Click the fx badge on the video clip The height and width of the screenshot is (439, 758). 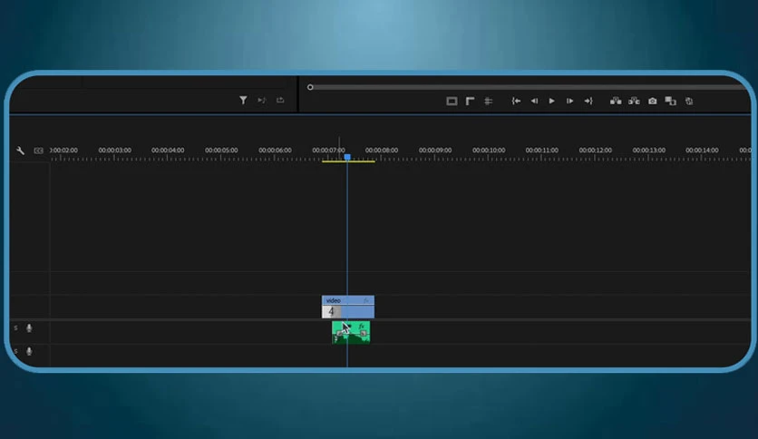pyautogui.click(x=366, y=300)
